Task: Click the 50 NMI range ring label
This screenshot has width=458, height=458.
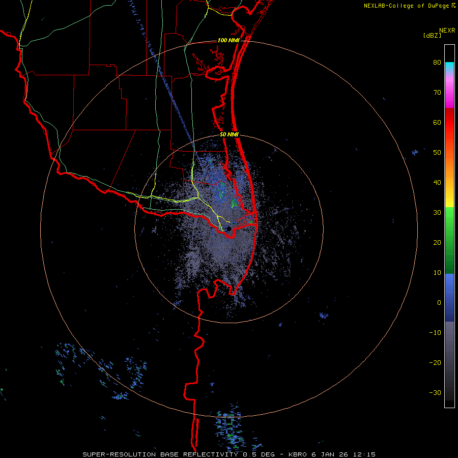Action: tap(229, 135)
